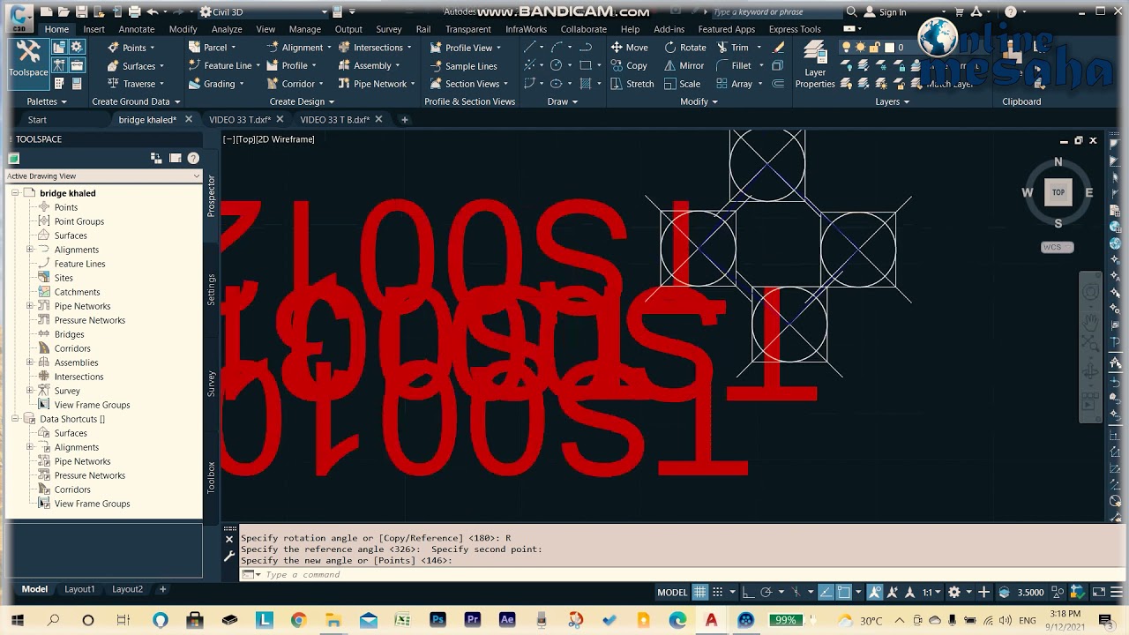Click the command line customize wrench icon
The height and width of the screenshot is (635, 1129).
(x=229, y=556)
